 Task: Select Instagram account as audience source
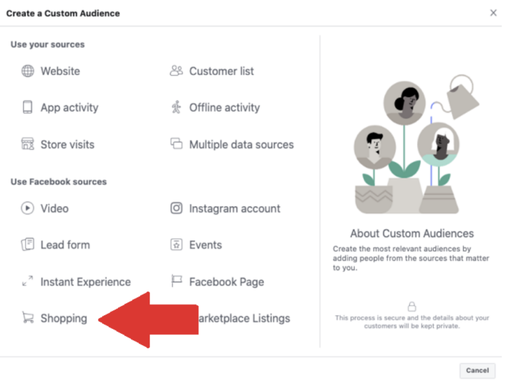(x=234, y=208)
